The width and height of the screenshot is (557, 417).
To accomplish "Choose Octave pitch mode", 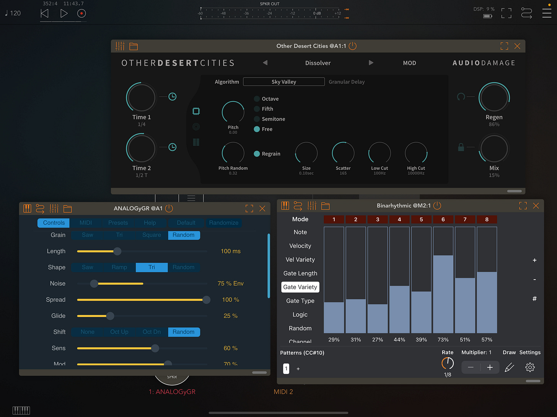I will (266, 99).
